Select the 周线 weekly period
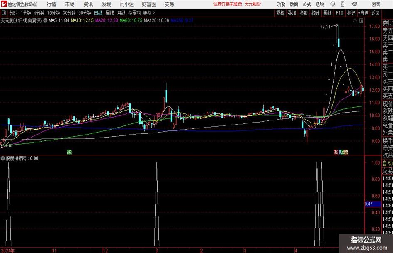The height and width of the screenshot is (253, 393). click(x=110, y=13)
